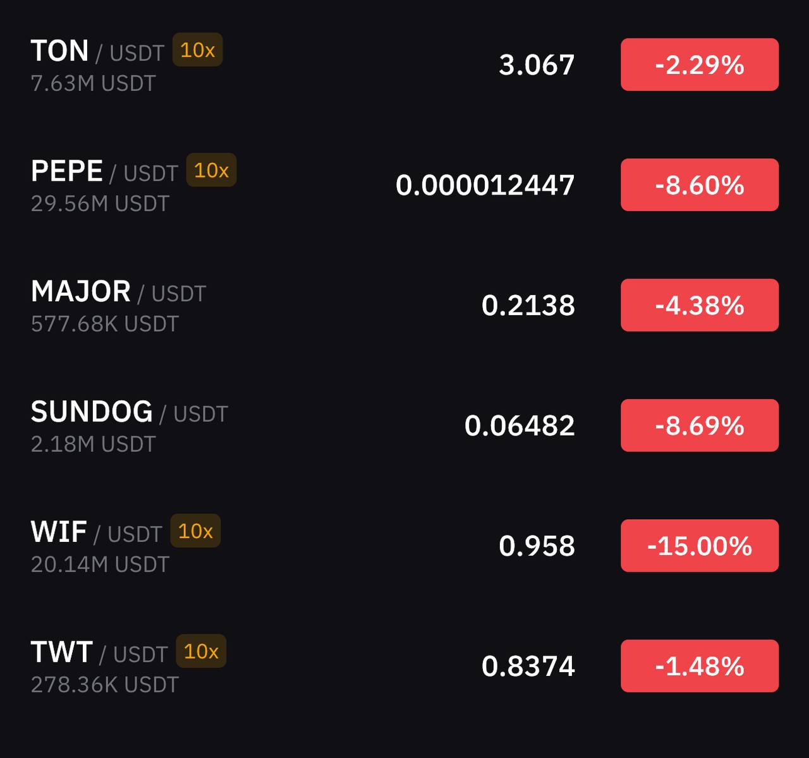The image size is (809, 758).
Task: Select the MAJOR price 0.2138
Action: point(528,306)
